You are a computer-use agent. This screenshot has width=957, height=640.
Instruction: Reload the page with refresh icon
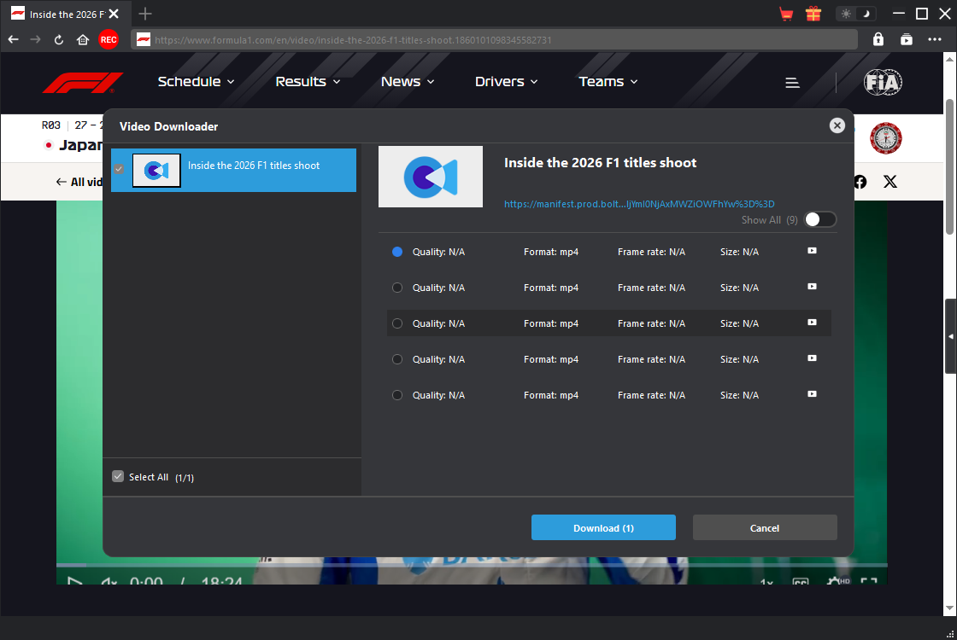coord(59,39)
